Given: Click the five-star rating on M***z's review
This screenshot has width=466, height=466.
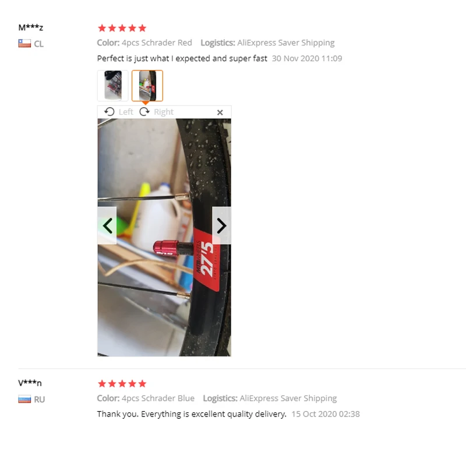Looking at the screenshot, I should click(x=122, y=28).
